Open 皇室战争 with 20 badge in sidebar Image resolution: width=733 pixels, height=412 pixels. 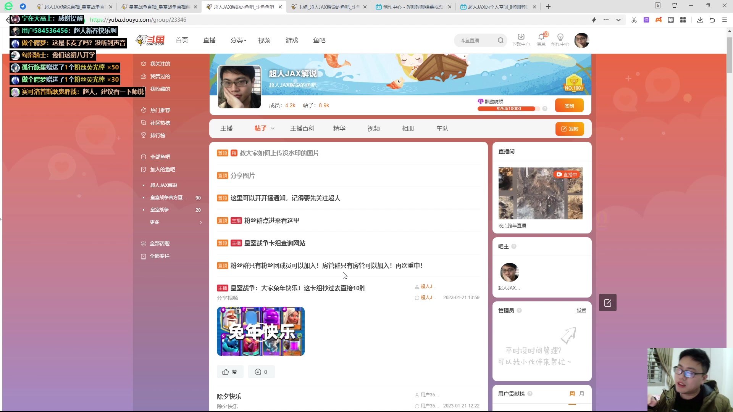[172, 210]
